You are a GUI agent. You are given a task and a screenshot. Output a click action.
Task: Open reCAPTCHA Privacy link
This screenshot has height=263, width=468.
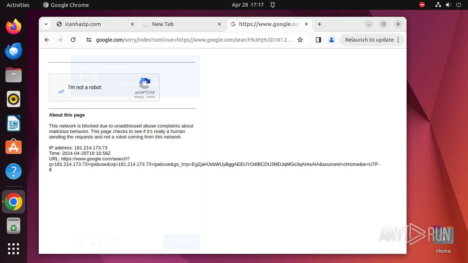(139, 97)
